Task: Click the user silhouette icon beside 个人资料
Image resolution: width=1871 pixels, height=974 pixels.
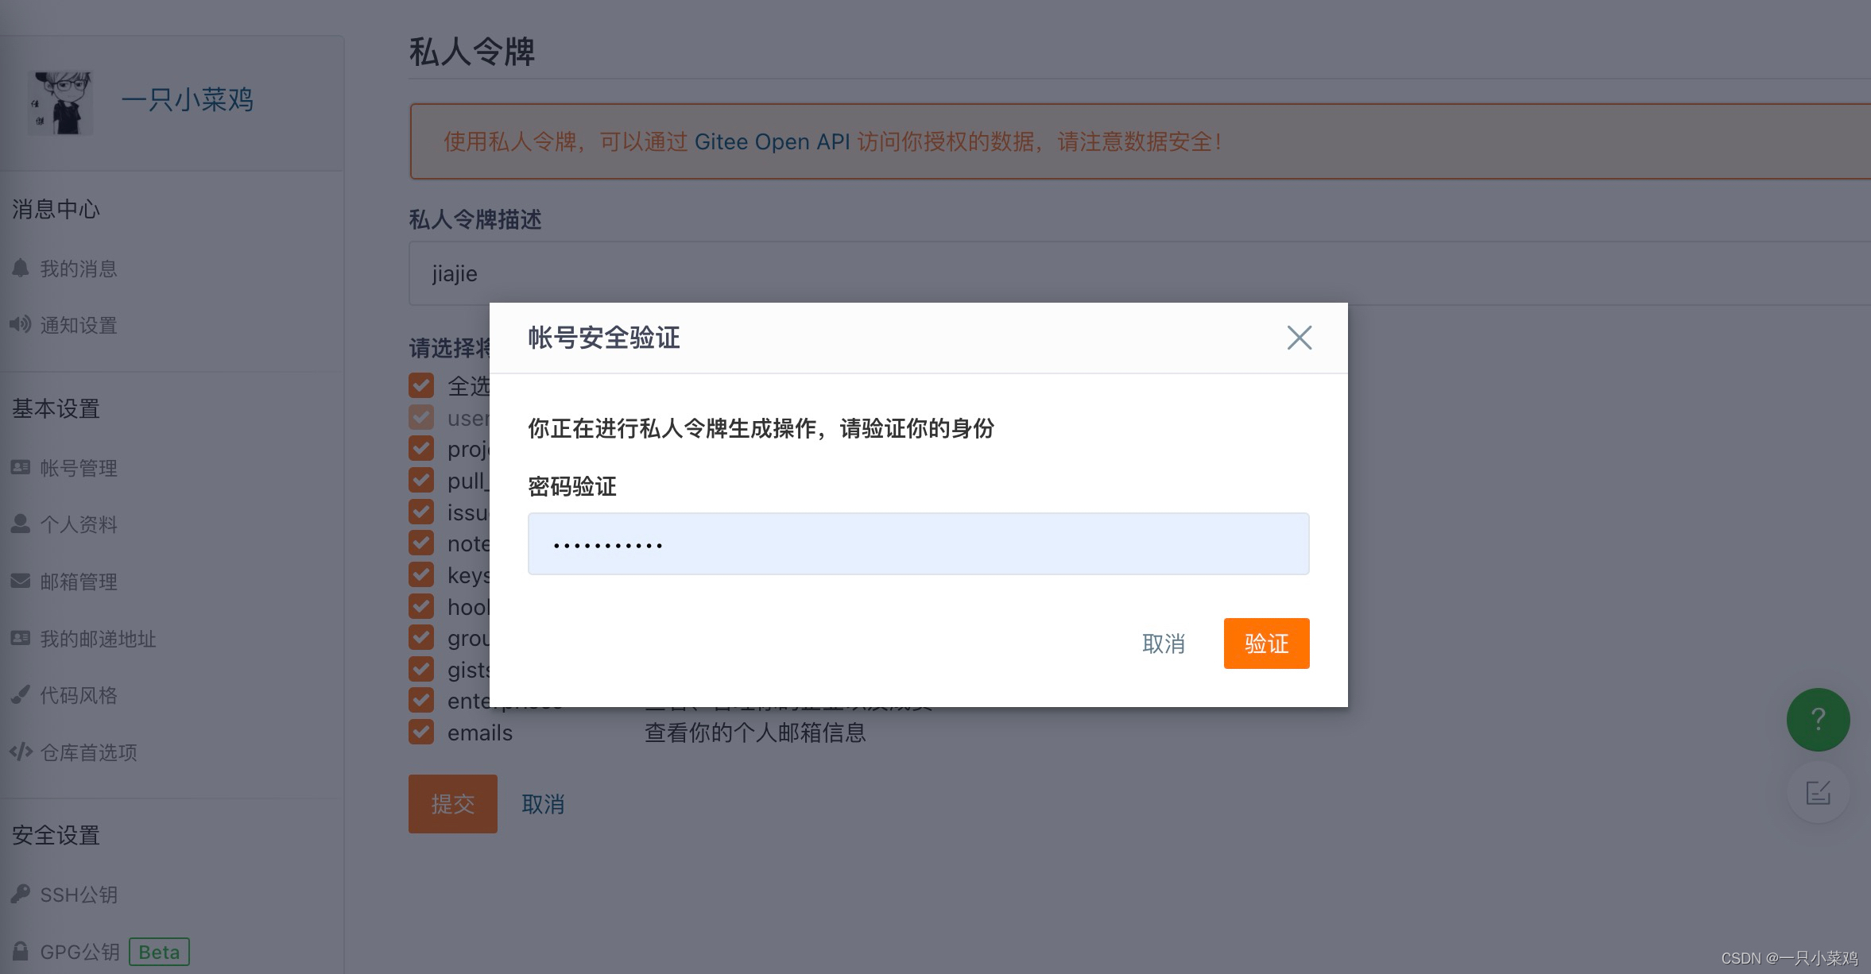Action: [x=21, y=524]
